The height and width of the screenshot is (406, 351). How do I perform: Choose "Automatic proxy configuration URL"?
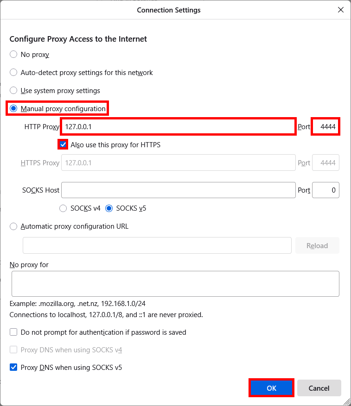pyautogui.click(x=13, y=226)
